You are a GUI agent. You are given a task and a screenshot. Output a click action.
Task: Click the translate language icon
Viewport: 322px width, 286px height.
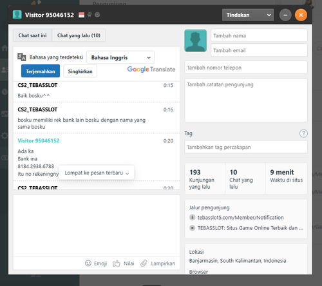point(22,57)
